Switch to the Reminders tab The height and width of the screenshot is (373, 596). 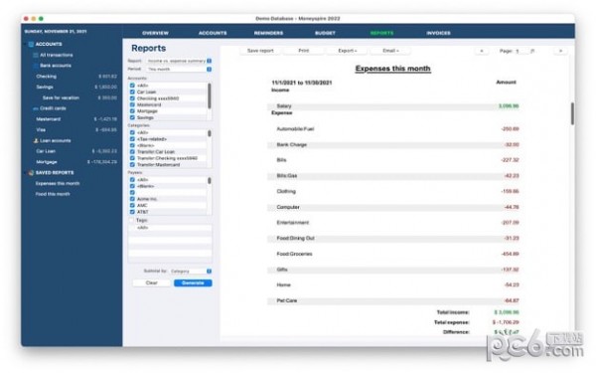click(268, 33)
